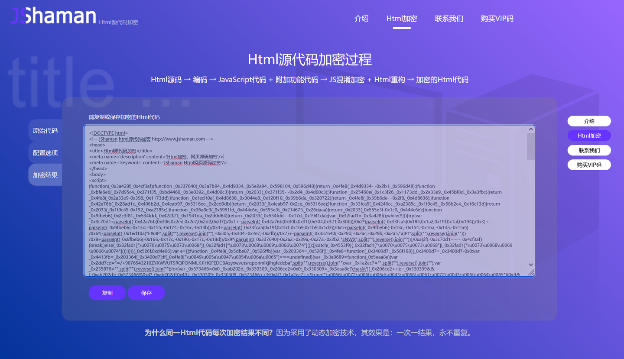The height and width of the screenshot is (359, 624).
Task: Click the 'Html源代码加密过程' heading
Action: [310, 59]
